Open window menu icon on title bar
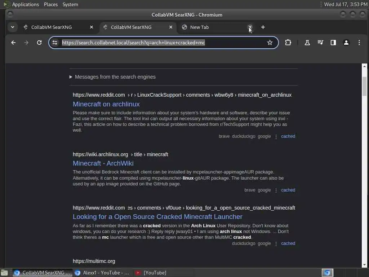Screen dimensions: 369x277 tap(10, 14)
